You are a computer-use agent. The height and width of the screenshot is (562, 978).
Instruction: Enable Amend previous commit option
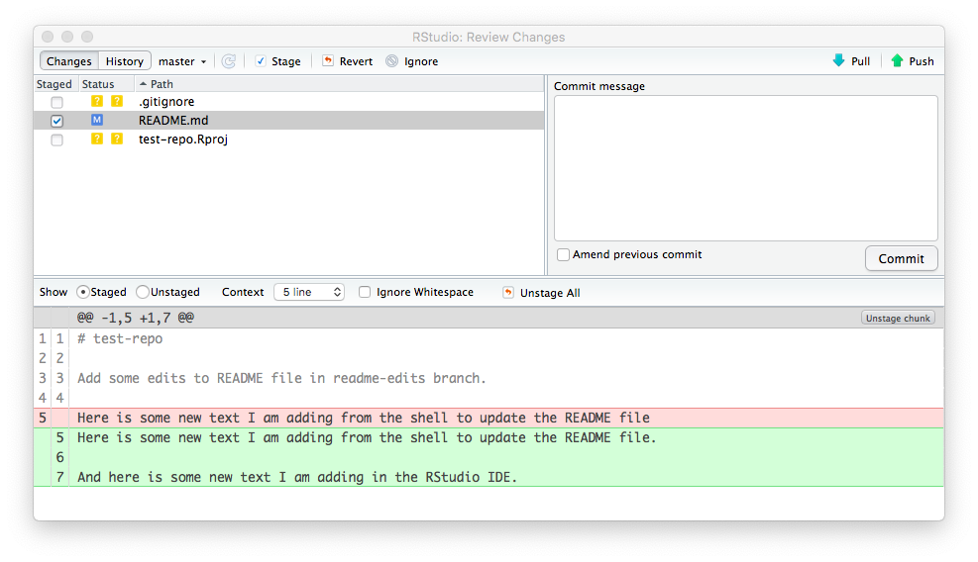(563, 255)
